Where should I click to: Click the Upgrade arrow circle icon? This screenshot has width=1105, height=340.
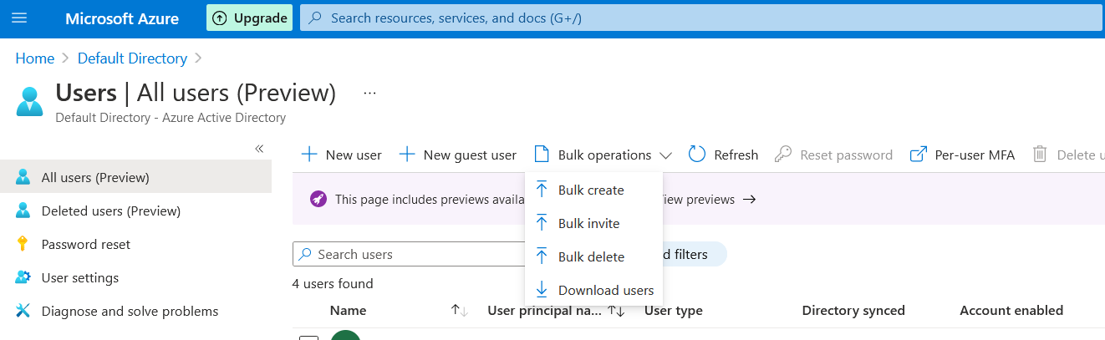pos(220,18)
